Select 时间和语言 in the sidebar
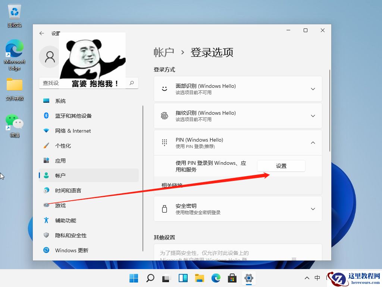Screen dimensions: 382x287 click(68, 190)
